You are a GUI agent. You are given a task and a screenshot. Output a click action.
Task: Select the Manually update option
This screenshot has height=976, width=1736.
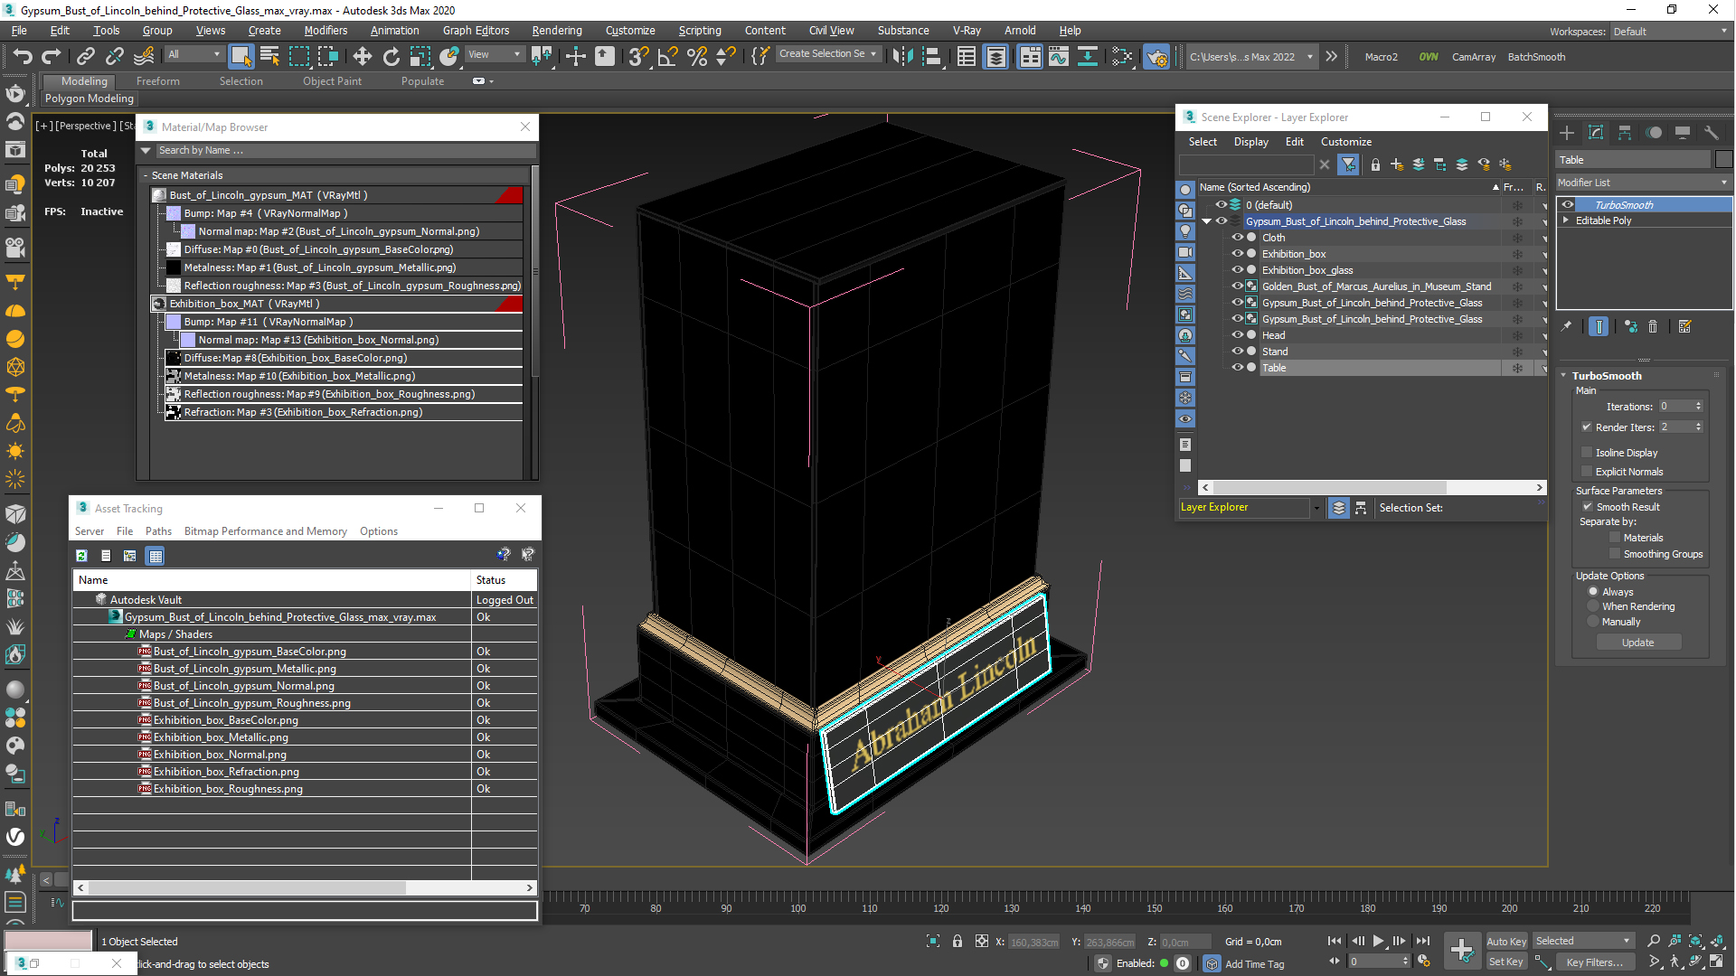point(1593,622)
